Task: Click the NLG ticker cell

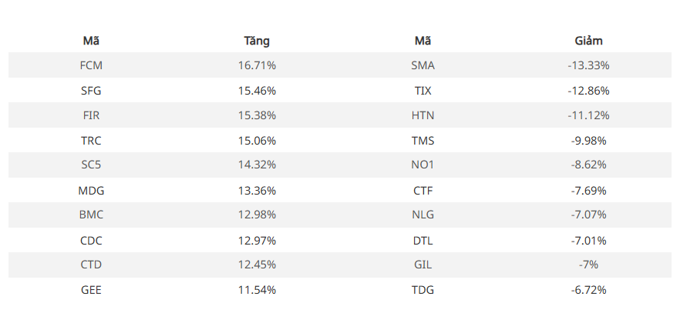Action: pyautogui.click(x=423, y=215)
